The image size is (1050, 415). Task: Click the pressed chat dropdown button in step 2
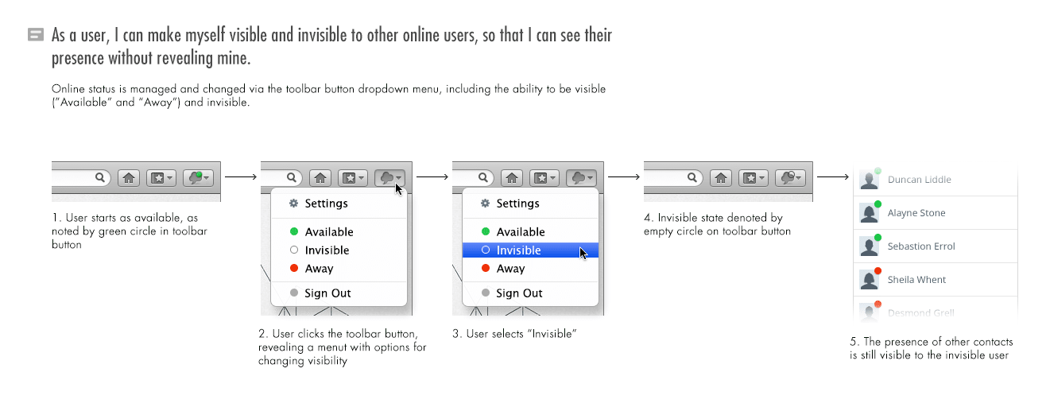click(389, 178)
